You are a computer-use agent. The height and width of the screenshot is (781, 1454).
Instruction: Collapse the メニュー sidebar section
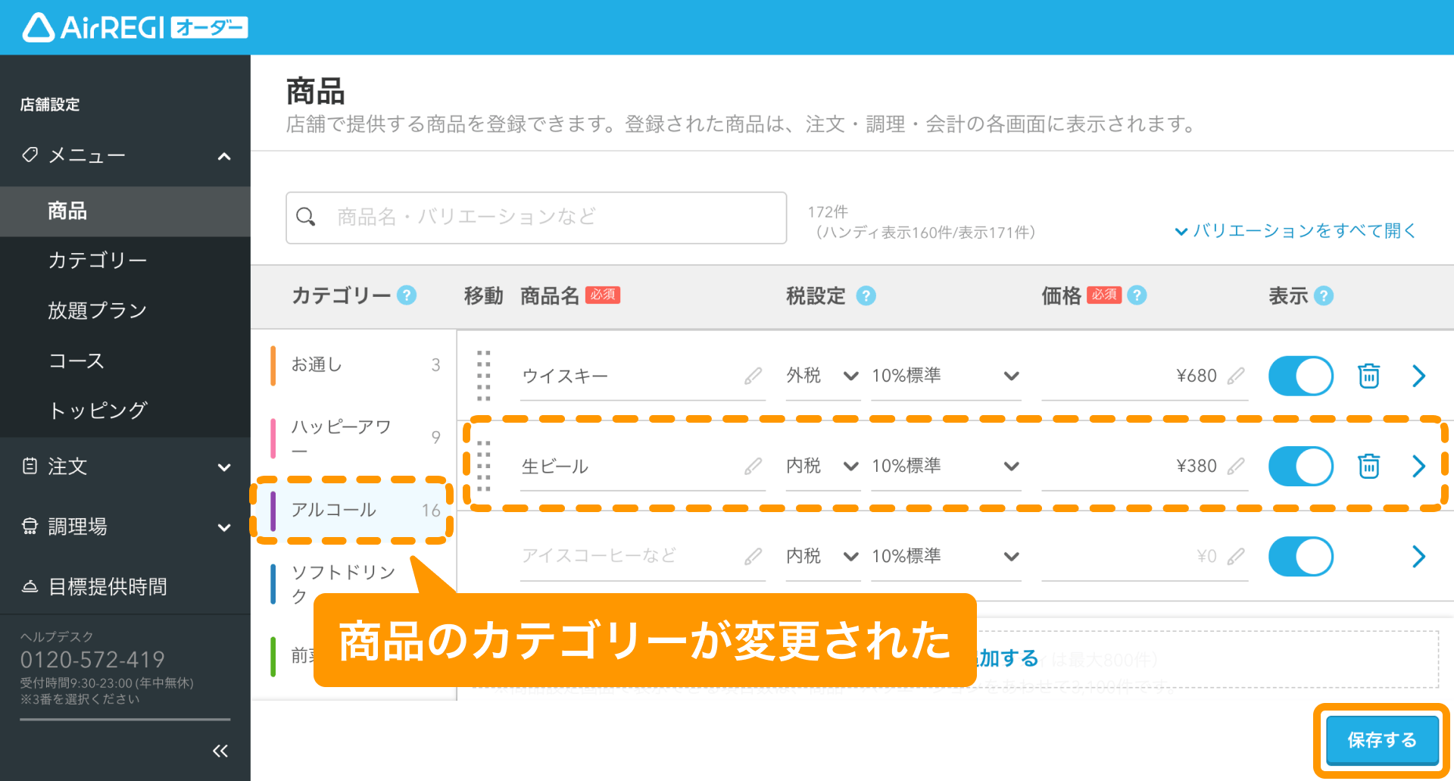pyautogui.click(x=224, y=156)
